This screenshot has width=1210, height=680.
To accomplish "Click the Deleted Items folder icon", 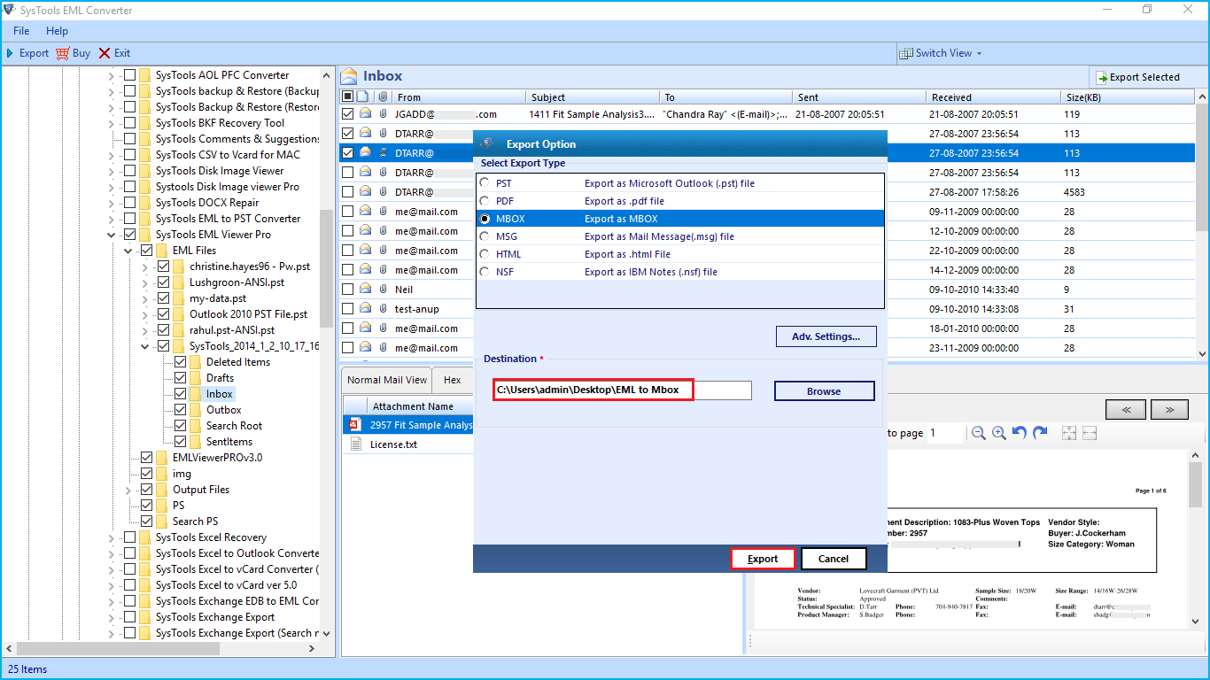I will 196,361.
